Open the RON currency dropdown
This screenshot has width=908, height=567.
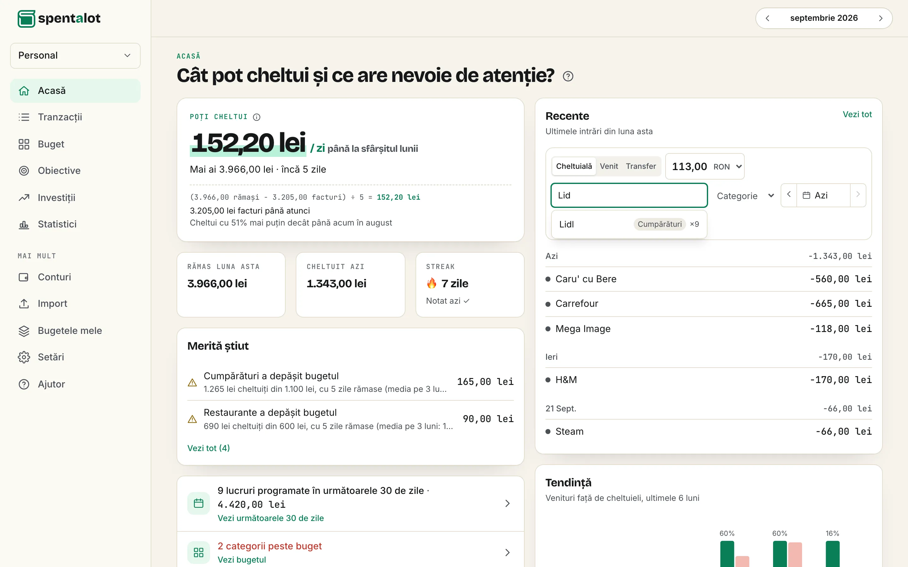[x=728, y=167]
